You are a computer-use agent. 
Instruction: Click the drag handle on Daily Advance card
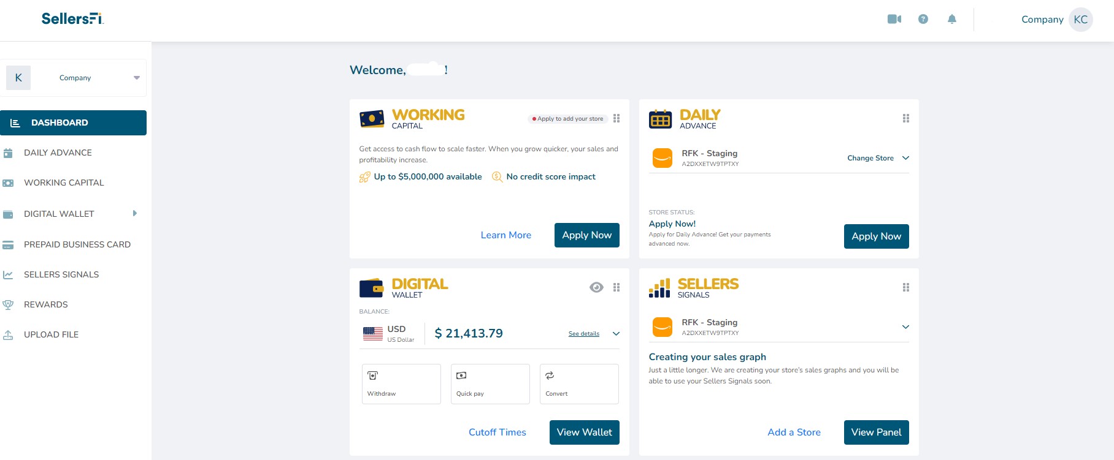[x=906, y=118]
